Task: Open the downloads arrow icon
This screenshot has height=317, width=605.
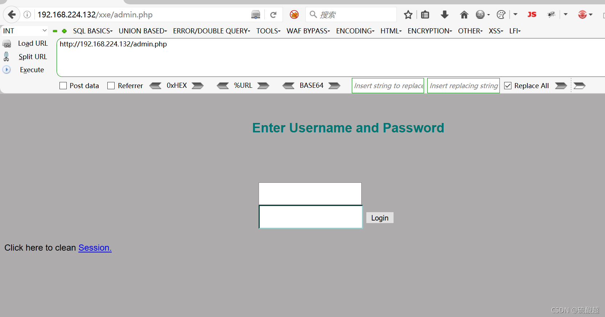Action: 445,15
